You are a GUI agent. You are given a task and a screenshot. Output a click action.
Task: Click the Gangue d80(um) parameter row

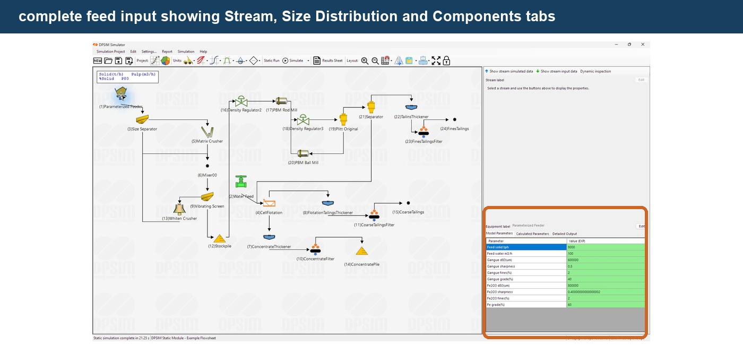[x=565, y=260]
